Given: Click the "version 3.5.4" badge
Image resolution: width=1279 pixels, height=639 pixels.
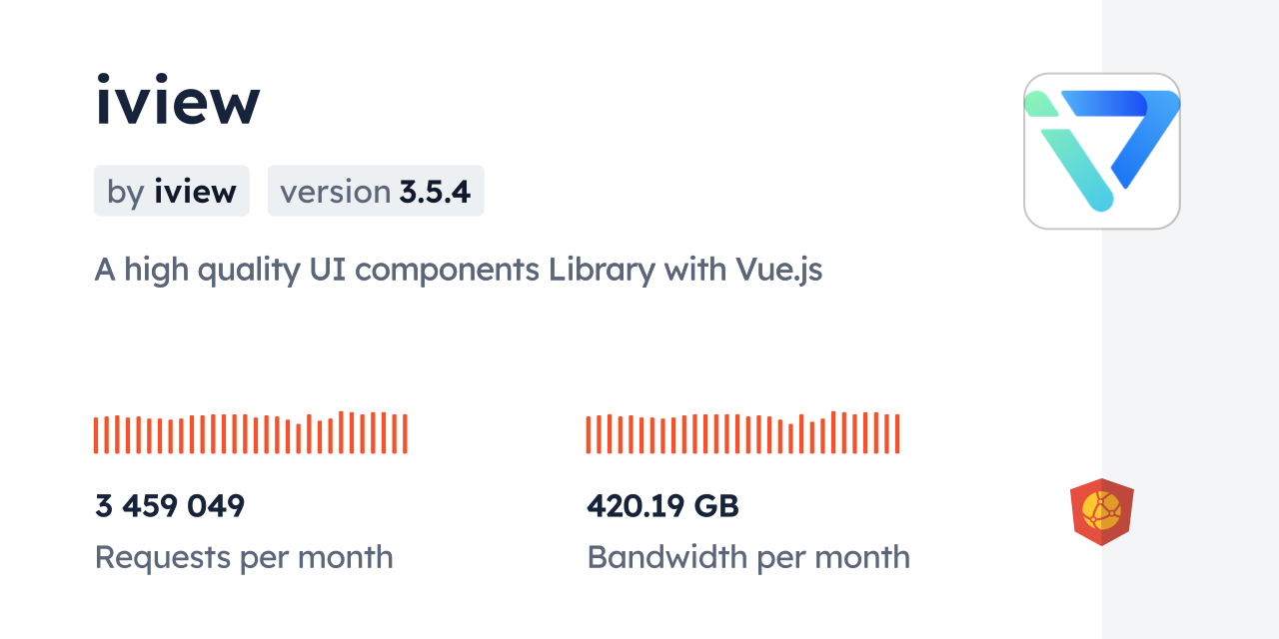Looking at the screenshot, I should click(x=376, y=191).
